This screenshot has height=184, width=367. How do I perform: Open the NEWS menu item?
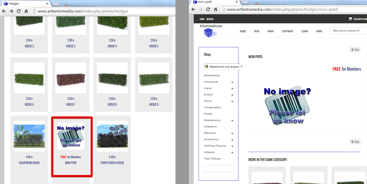tap(319, 31)
